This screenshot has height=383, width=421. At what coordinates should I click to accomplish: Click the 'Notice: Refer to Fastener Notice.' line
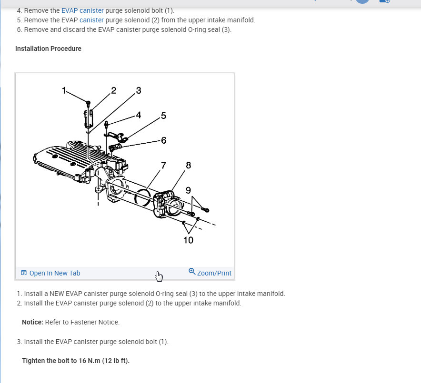click(70, 322)
